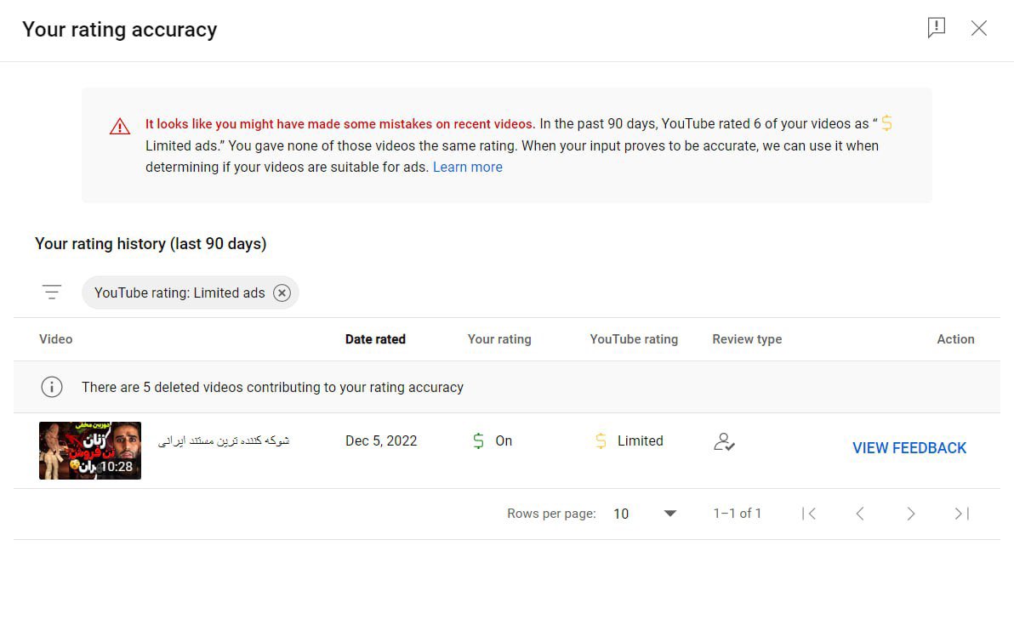Open the video thumbnail 10:28
This screenshot has height=642, width=1014.
coord(90,450)
